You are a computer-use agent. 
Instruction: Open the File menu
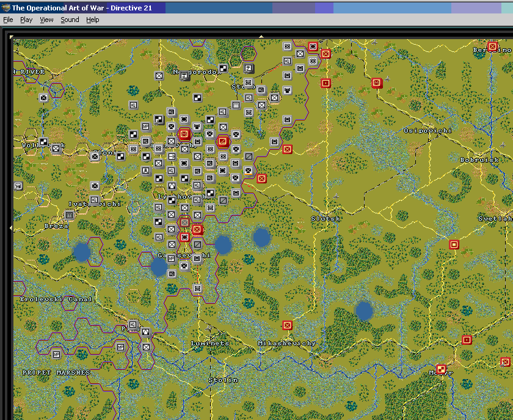pos(8,20)
